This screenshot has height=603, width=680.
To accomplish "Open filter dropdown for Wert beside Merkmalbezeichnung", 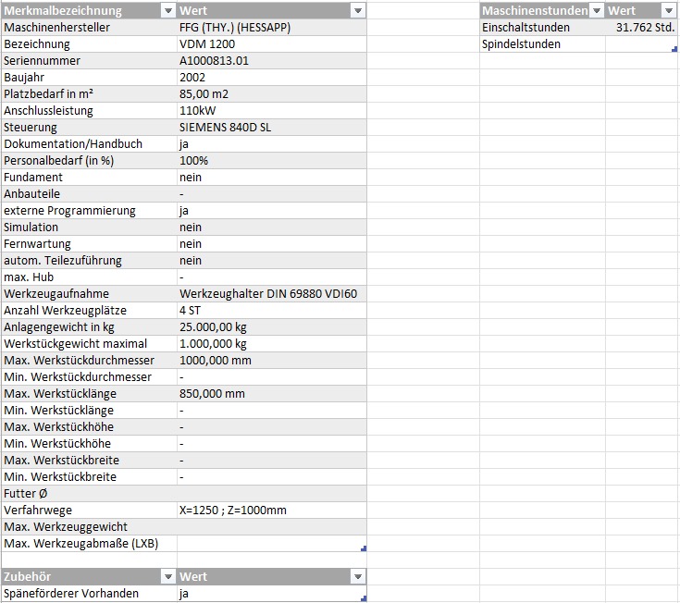I will [x=358, y=11].
